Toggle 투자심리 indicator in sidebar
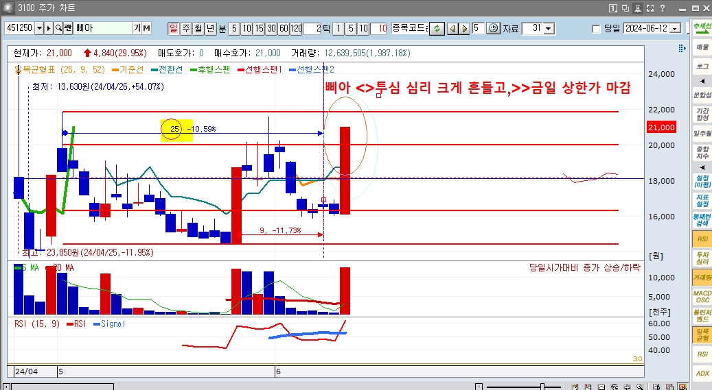712x390 pixels. pos(702,258)
